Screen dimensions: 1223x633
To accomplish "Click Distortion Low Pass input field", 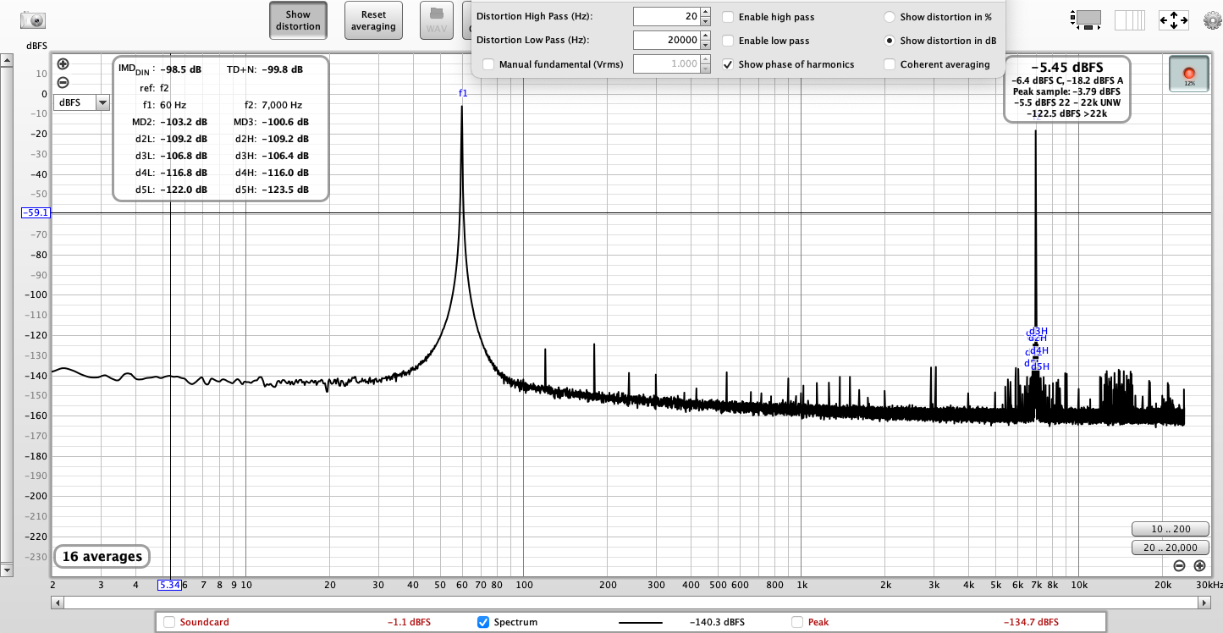I will [667, 40].
